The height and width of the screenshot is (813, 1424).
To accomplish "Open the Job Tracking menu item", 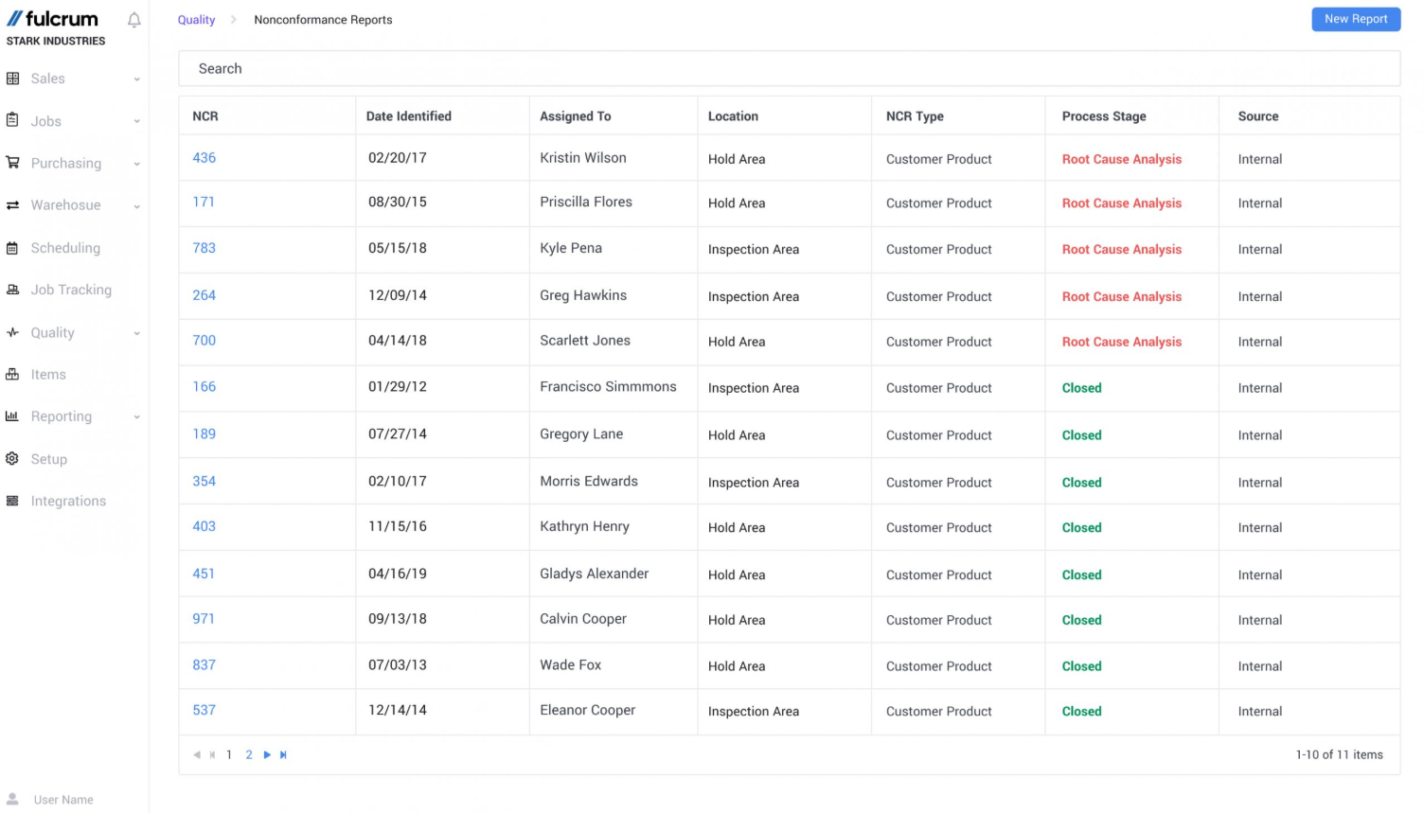I will click(x=71, y=290).
